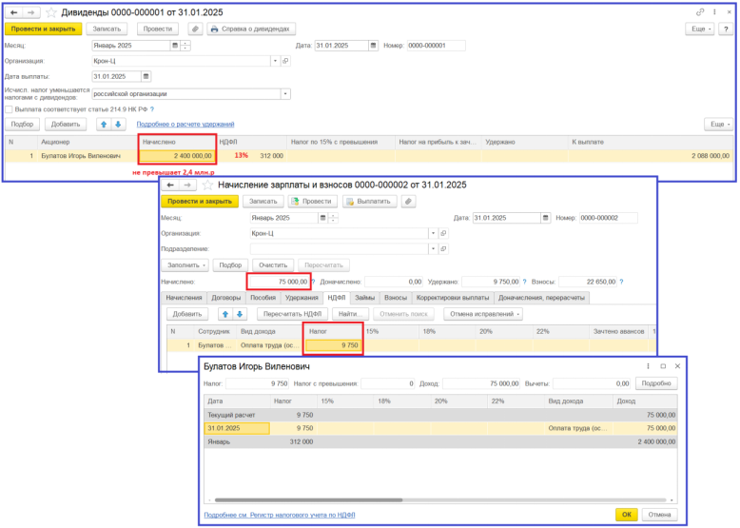Viewport: 740px width, 528px height.
Task: Move row down arrow on НДФЛ tab
Action: [240, 314]
